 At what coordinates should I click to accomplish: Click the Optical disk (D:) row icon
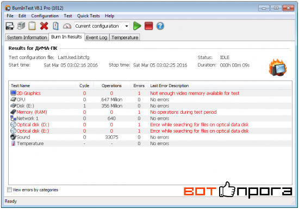(14, 125)
